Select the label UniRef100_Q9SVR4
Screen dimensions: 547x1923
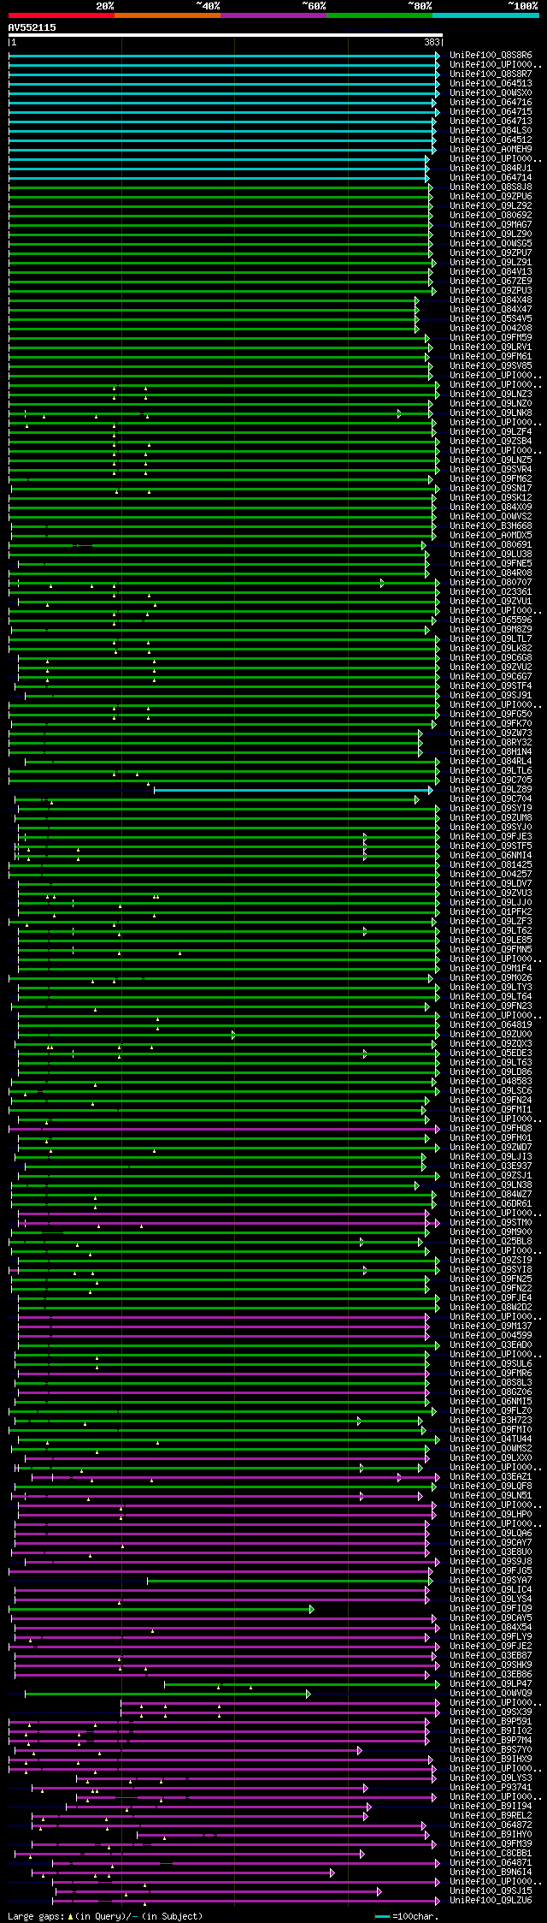(x=491, y=470)
